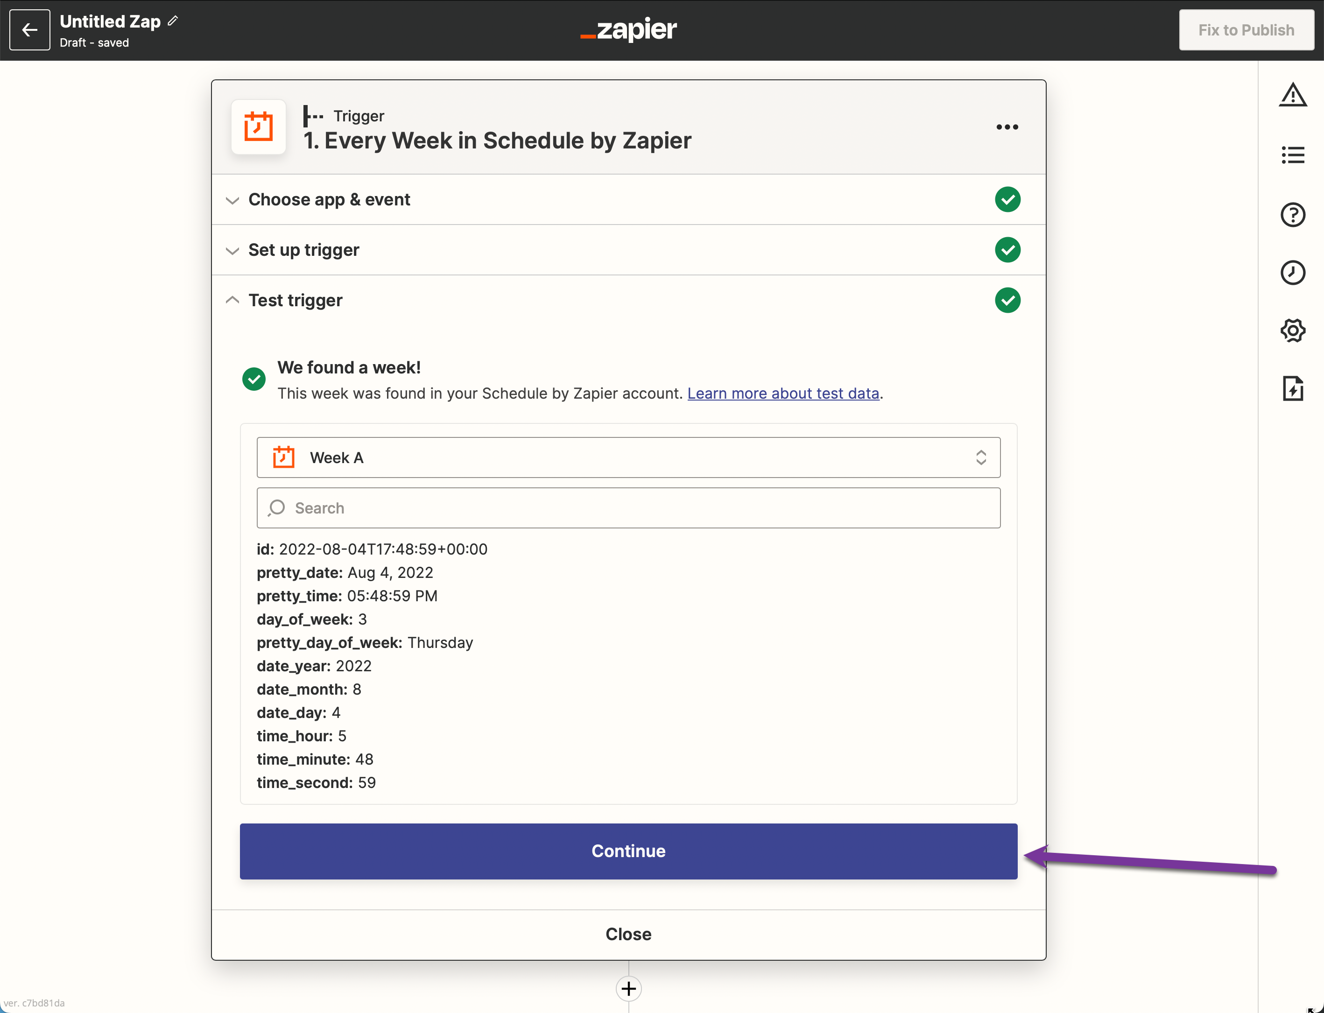This screenshot has height=1013, width=1324.
Task: Open Learn more about test data link
Action: pyautogui.click(x=783, y=393)
